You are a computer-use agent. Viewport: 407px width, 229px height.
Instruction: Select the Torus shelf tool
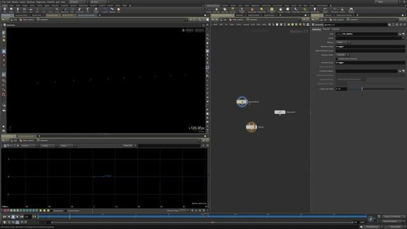point(24,10)
